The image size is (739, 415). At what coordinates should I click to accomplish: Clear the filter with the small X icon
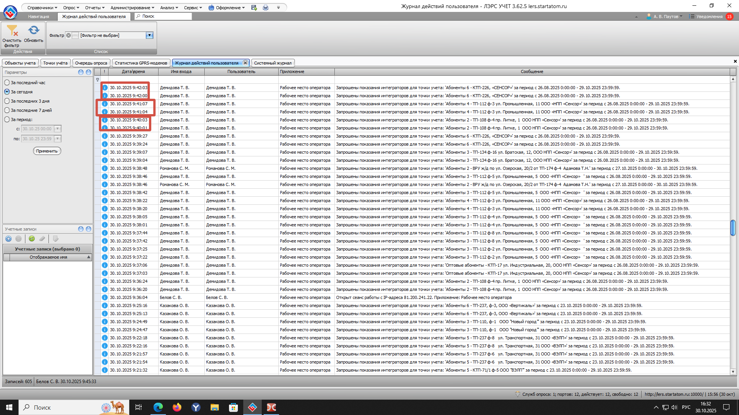[69, 35]
